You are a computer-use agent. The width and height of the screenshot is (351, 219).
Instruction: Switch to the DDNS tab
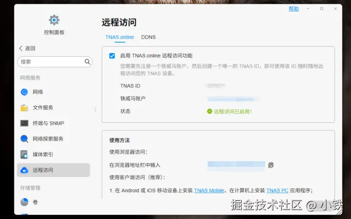pos(148,37)
